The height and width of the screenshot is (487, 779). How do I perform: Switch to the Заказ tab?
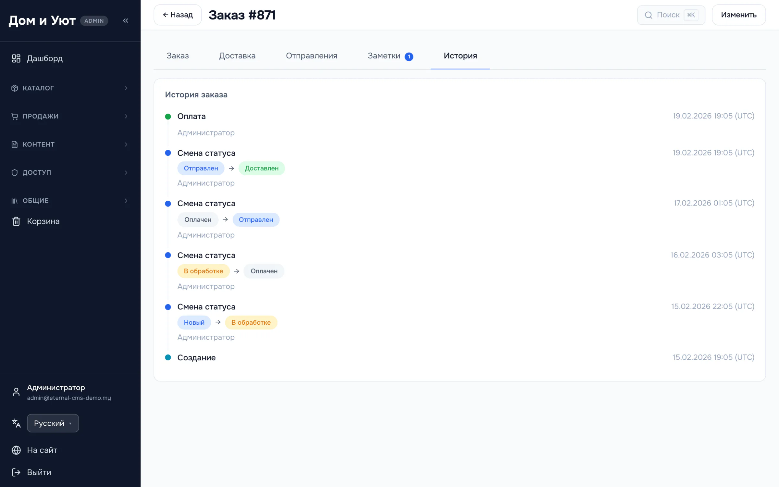(x=178, y=56)
